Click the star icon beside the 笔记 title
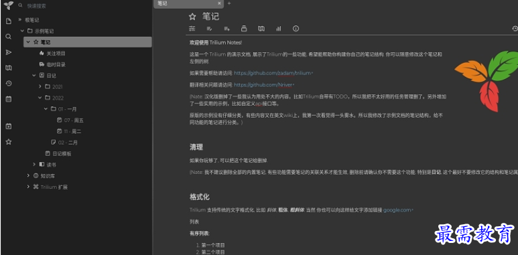The height and width of the screenshot is (255, 518). 192,17
